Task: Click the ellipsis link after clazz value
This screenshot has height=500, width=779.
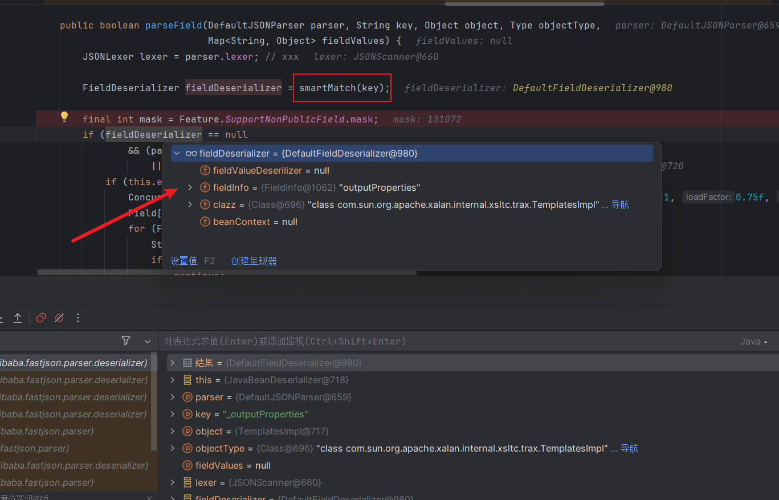Action: (605, 205)
